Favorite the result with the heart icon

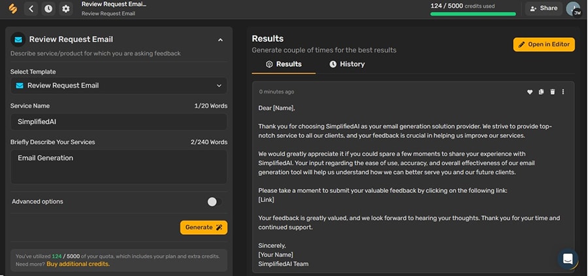[529, 92]
